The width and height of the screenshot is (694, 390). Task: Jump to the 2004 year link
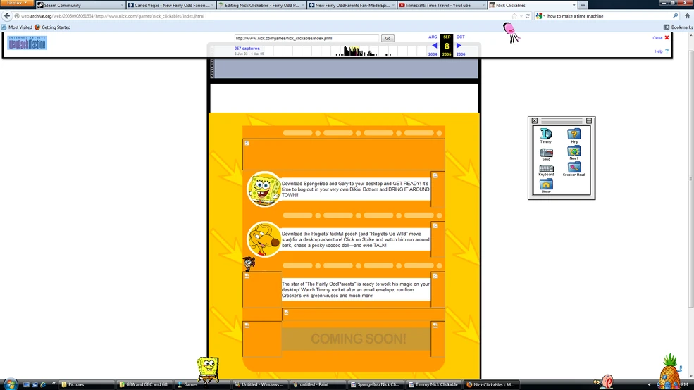coord(433,54)
